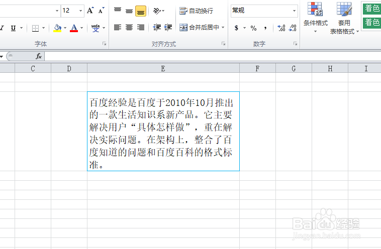
Task: Select lower 着色 cell style
Action: click(x=372, y=22)
